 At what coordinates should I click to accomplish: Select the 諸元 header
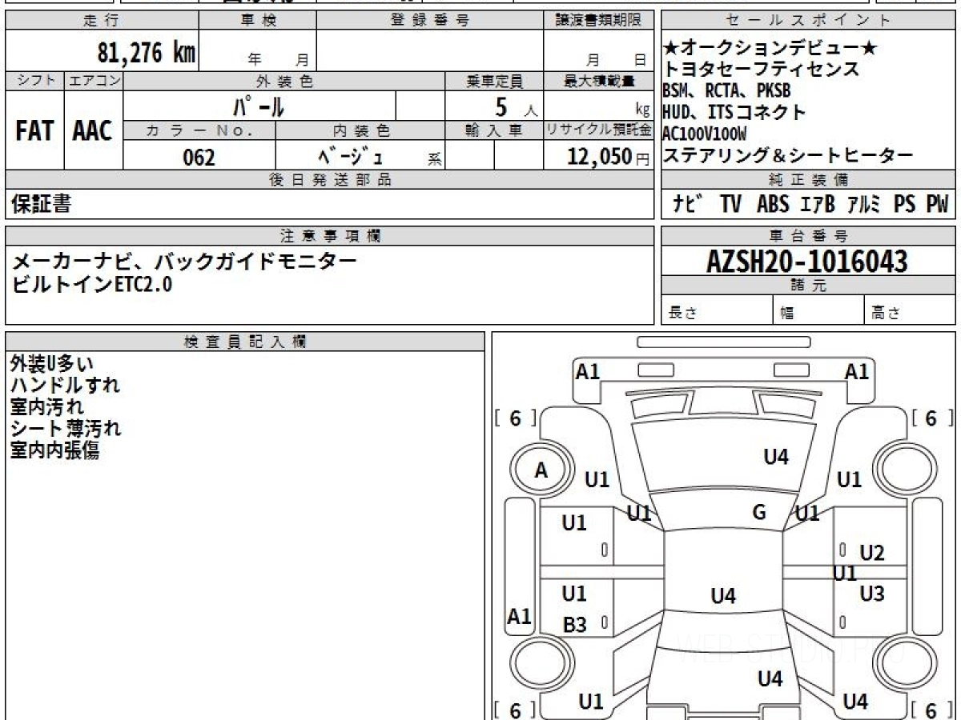pyautogui.click(x=808, y=286)
